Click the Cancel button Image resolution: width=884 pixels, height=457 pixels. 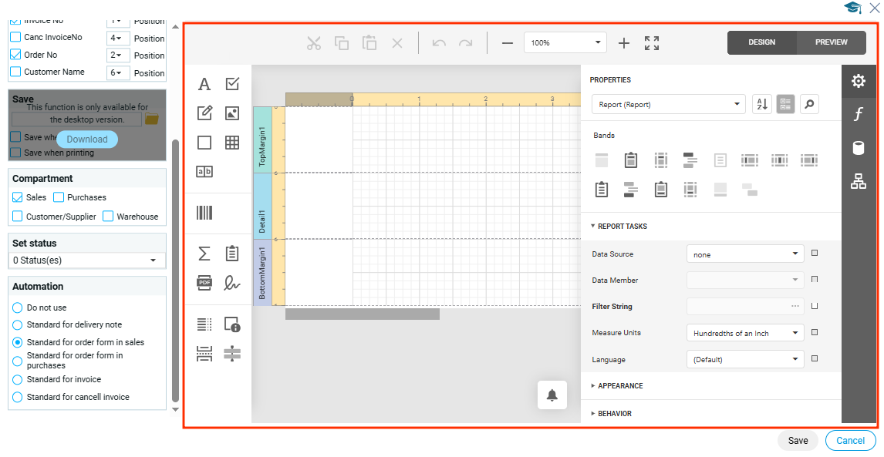pos(850,441)
